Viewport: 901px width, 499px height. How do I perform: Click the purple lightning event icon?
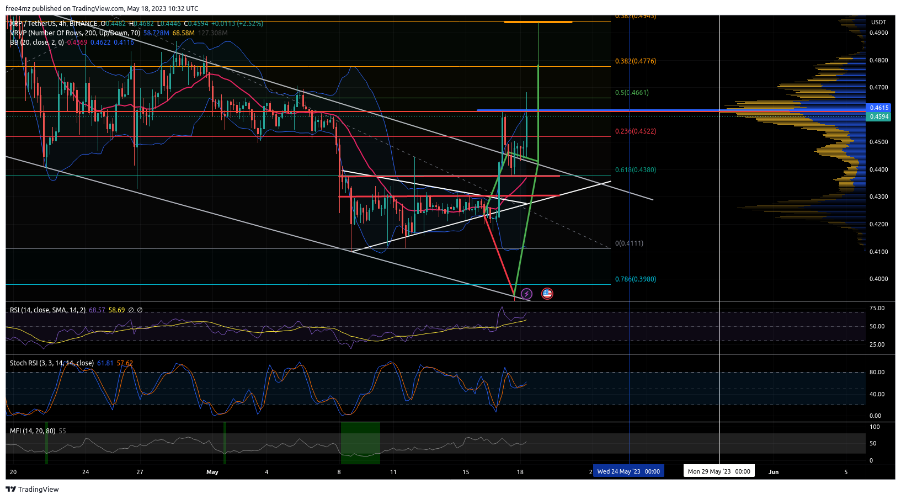526,294
